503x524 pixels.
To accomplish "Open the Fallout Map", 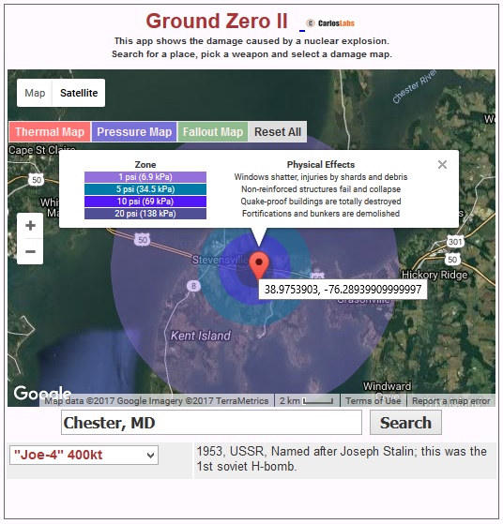I will tap(213, 131).
